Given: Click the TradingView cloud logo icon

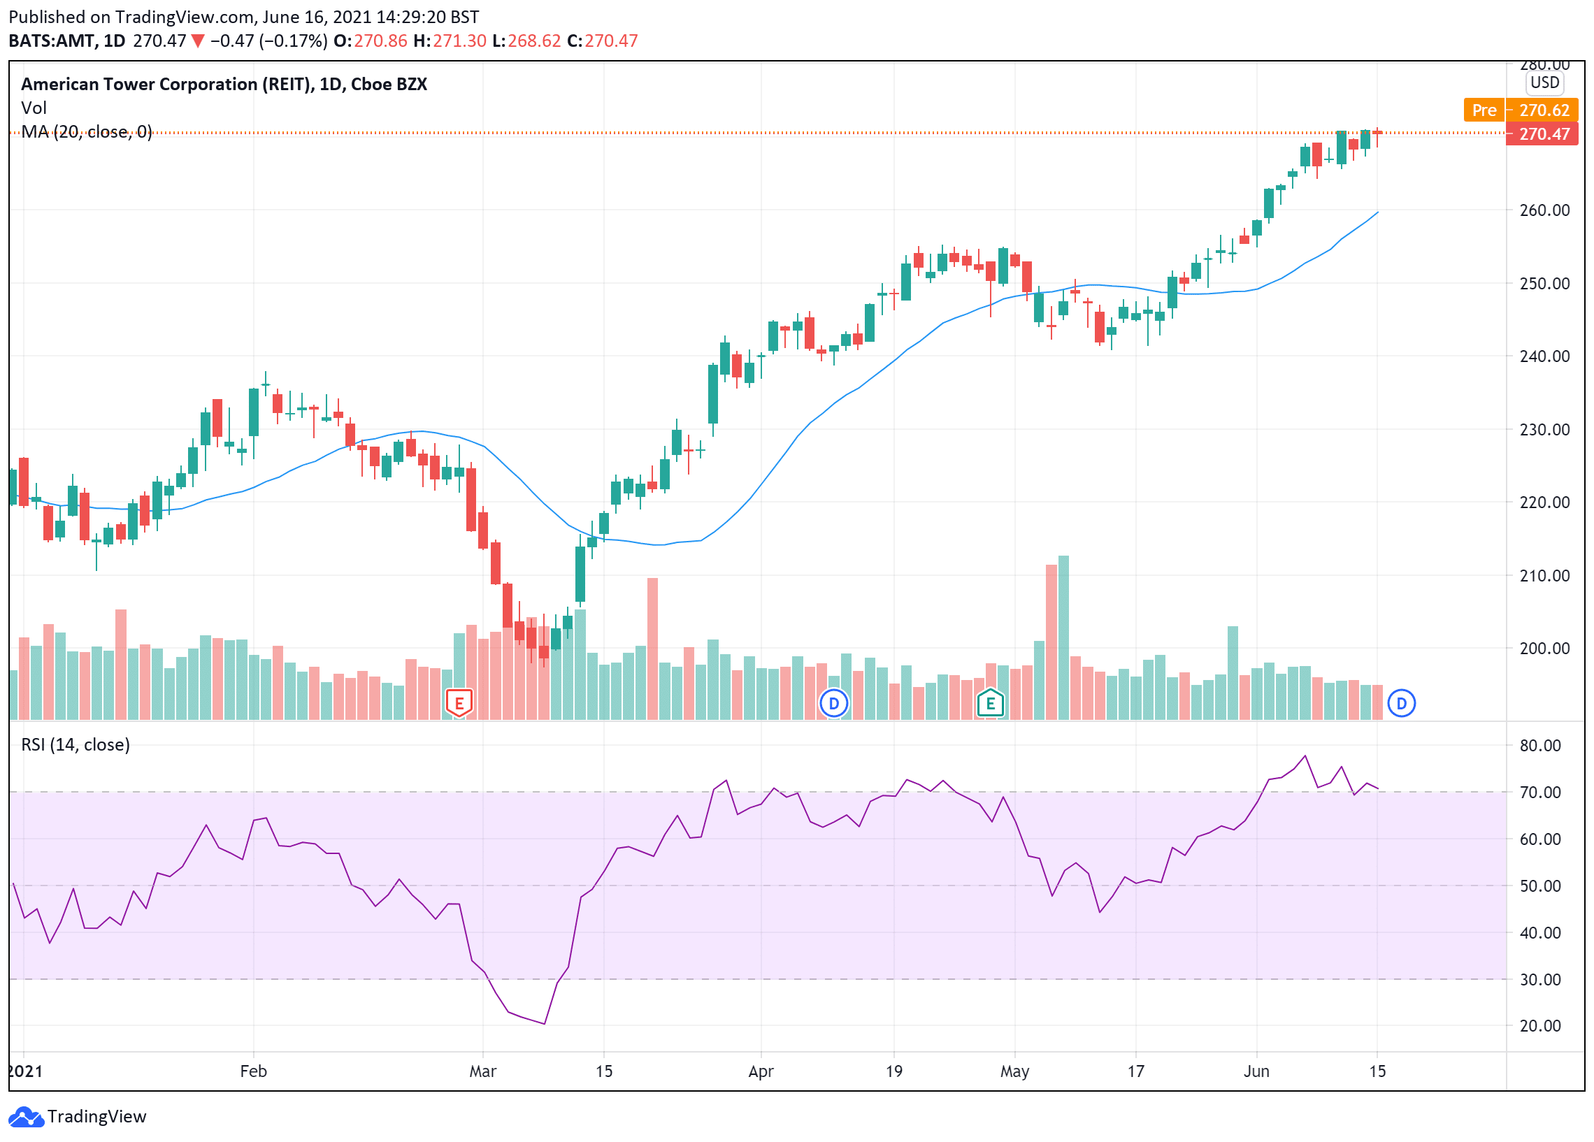Looking at the screenshot, I should pos(26,1117).
